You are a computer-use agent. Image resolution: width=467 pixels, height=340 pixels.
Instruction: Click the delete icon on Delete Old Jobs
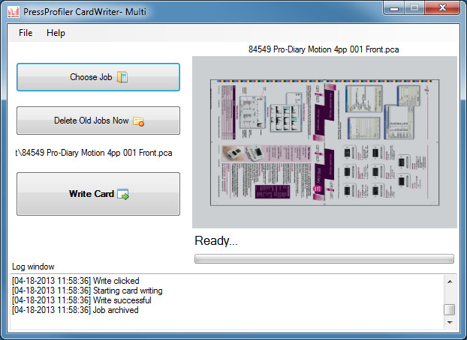point(138,121)
